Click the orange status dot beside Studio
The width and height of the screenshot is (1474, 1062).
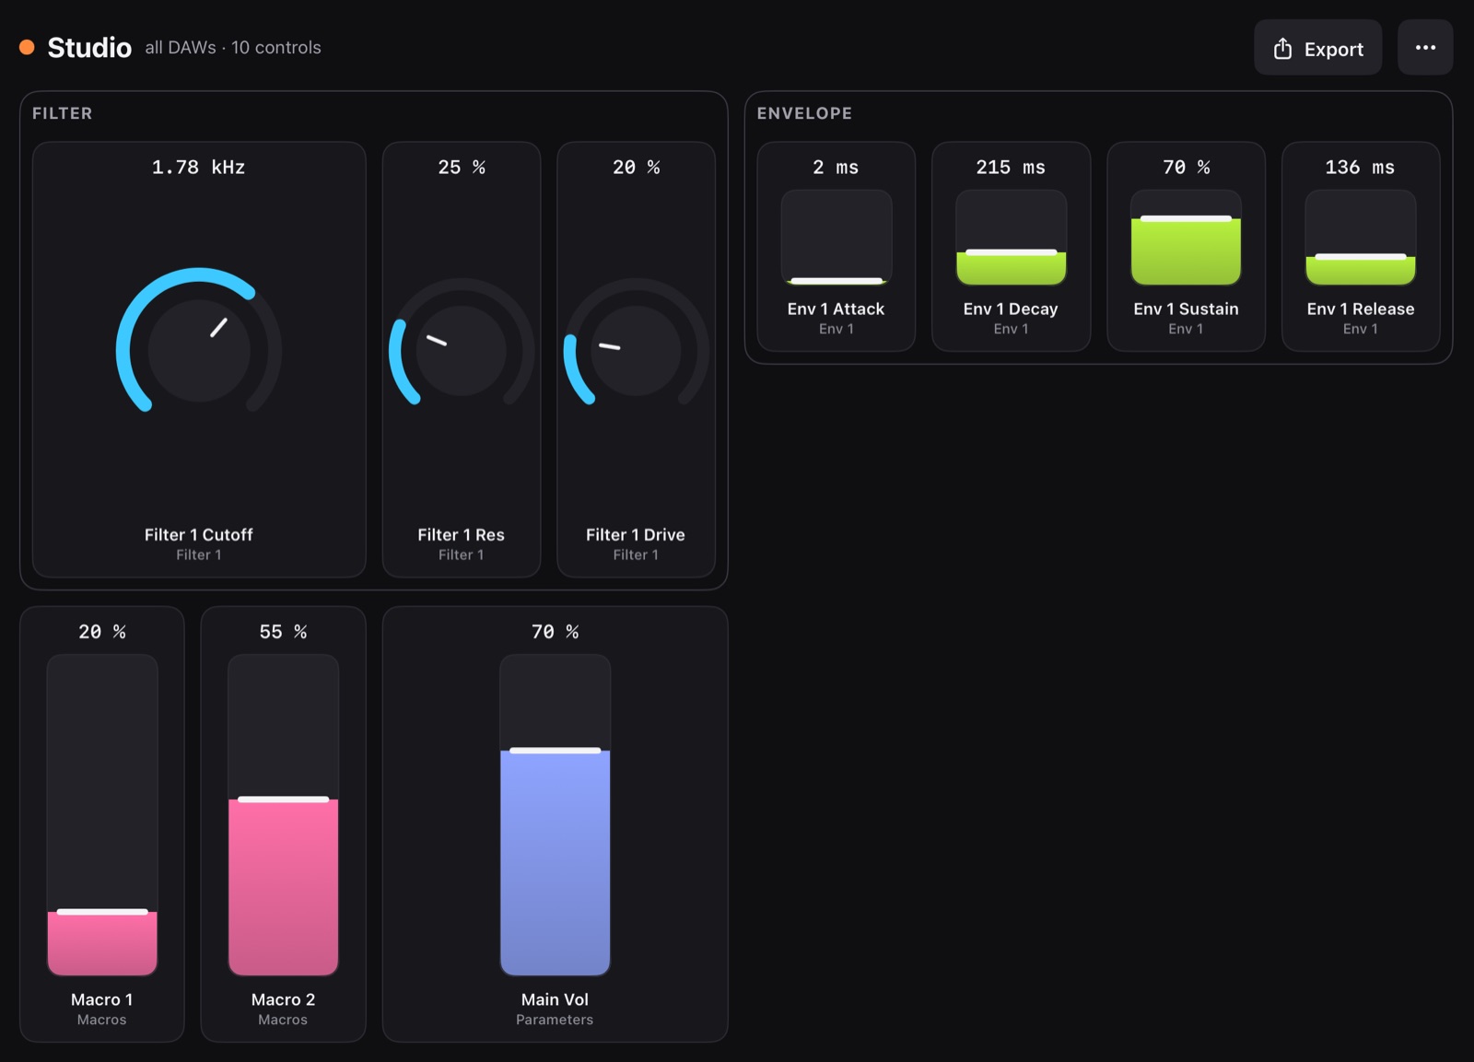[x=27, y=47]
